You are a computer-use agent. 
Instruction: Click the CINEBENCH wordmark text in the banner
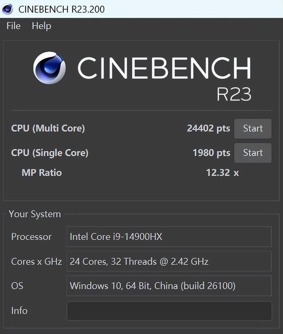click(164, 69)
